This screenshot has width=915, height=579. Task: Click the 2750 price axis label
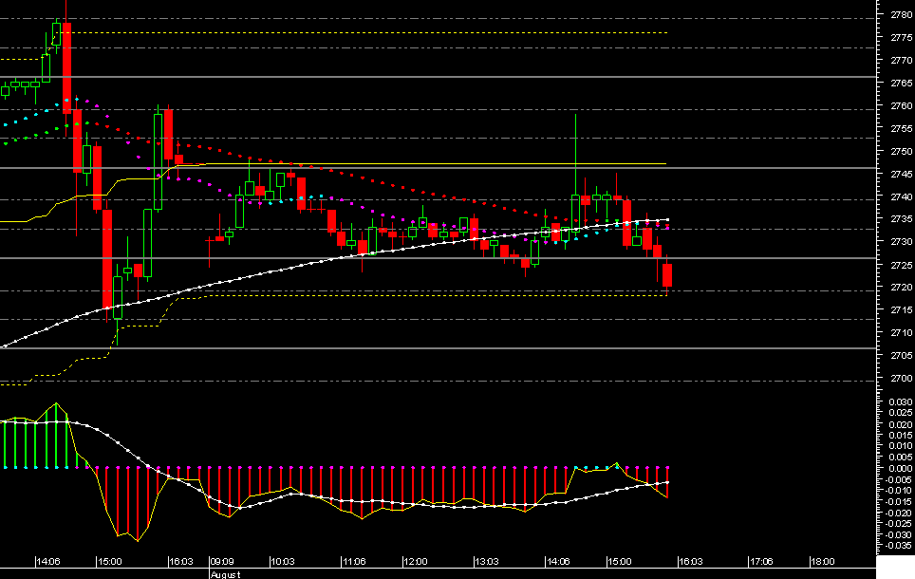(x=901, y=151)
